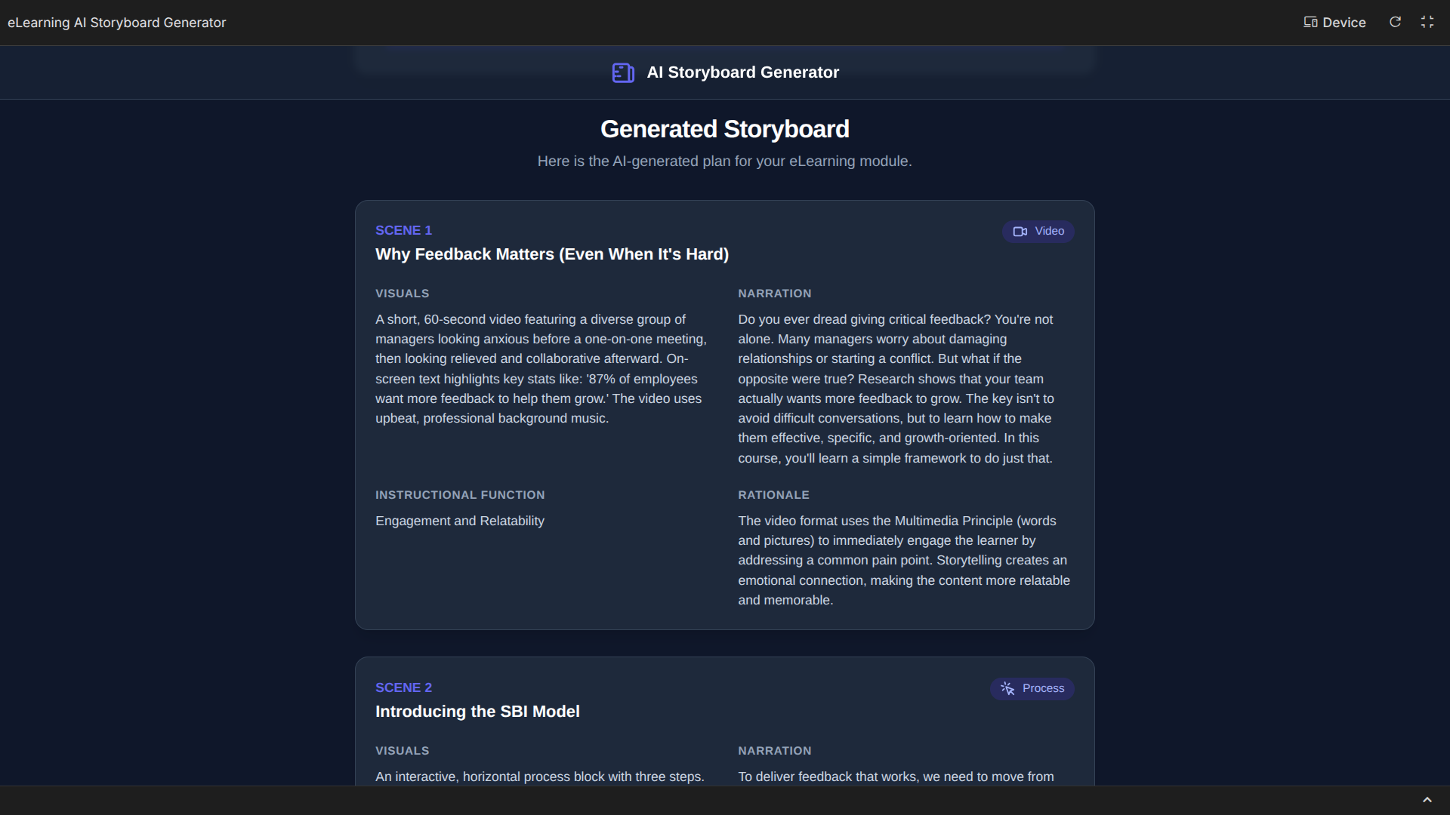Click the Video badge label on Scene 1

pos(1049,231)
